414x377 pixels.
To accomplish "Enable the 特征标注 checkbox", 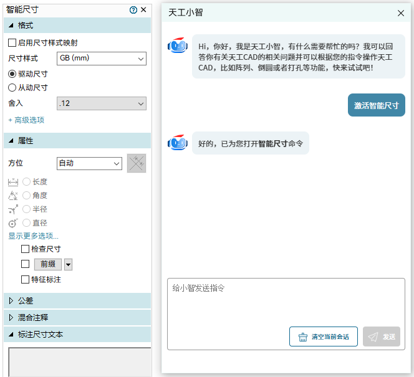I will (x=25, y=279).
